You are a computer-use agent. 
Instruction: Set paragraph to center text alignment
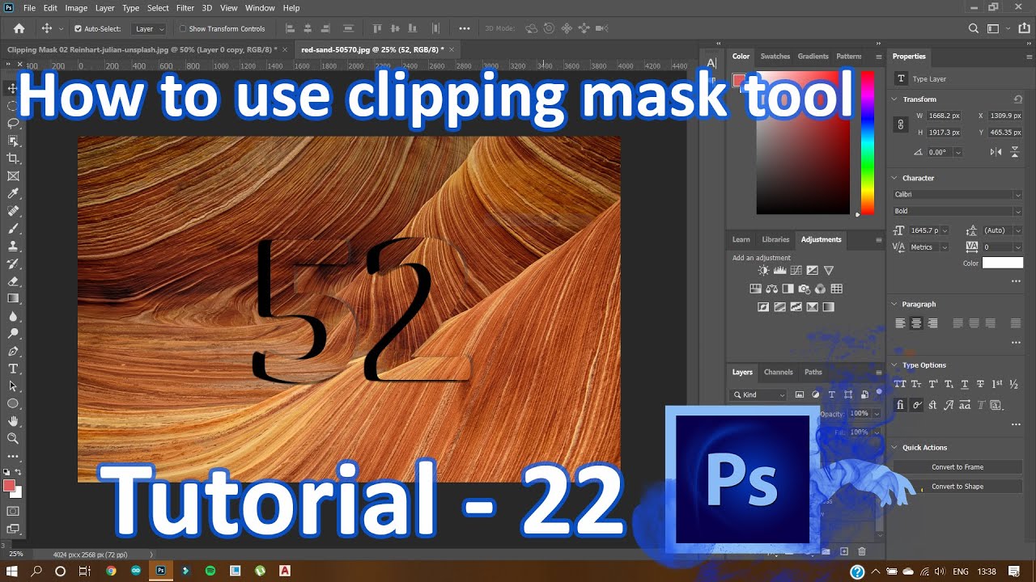click(916, 323)
